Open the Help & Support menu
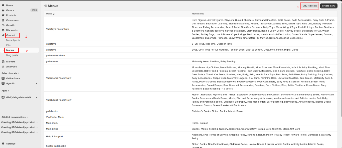Screen dimensions: 342x148 (x=54, y=137)
